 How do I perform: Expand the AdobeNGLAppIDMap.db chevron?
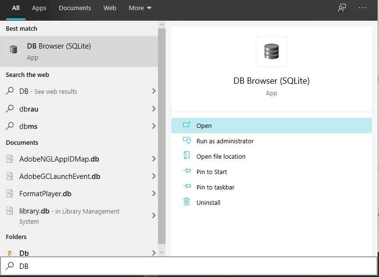pos(154,159)
